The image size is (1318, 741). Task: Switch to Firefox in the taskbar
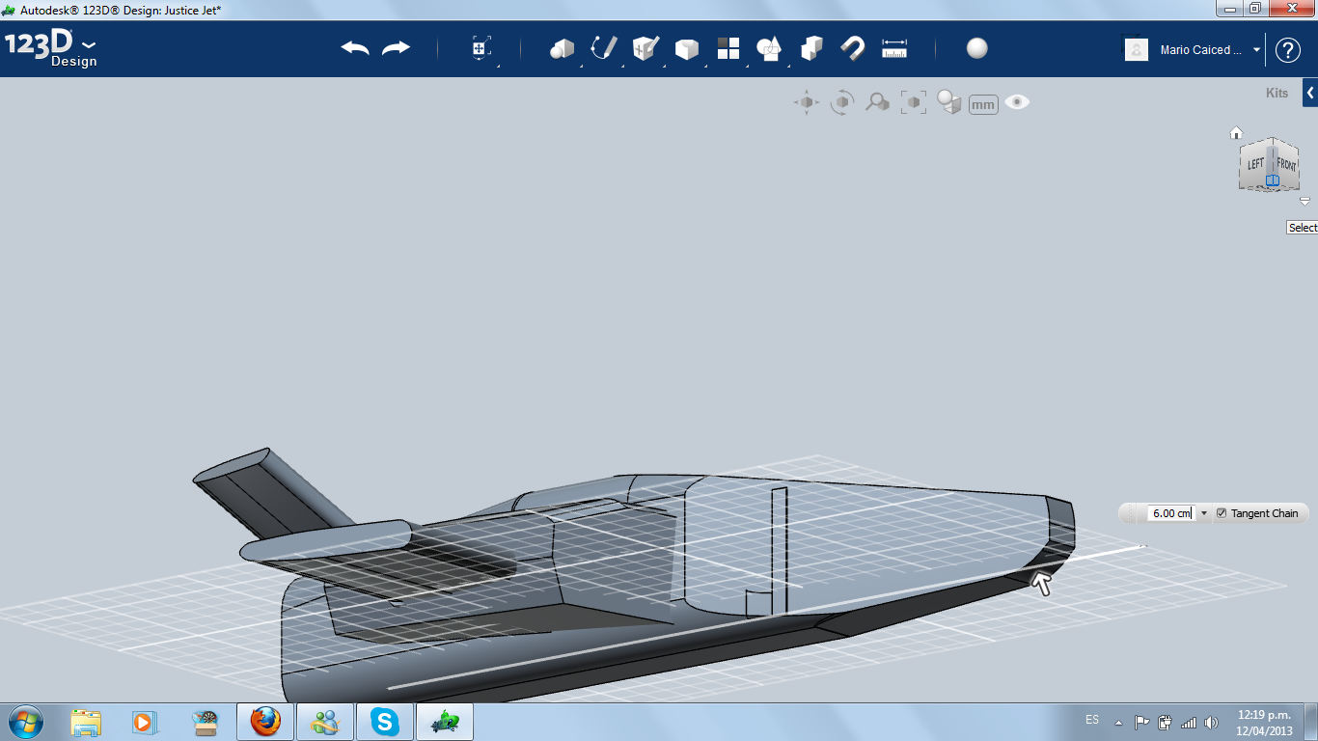tap(265, 722)
